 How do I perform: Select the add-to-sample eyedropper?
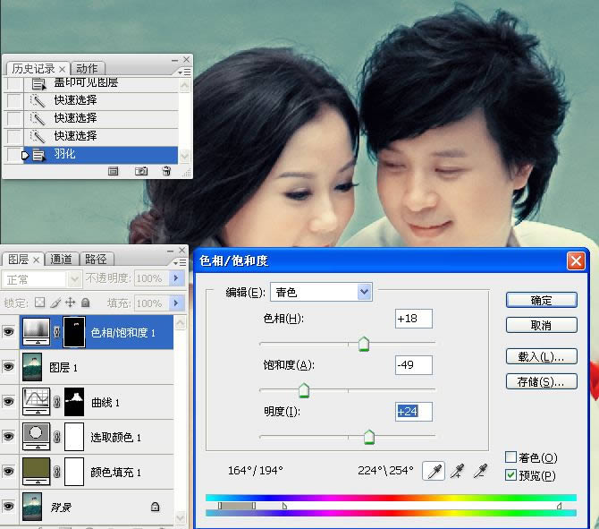coord(459,471)
